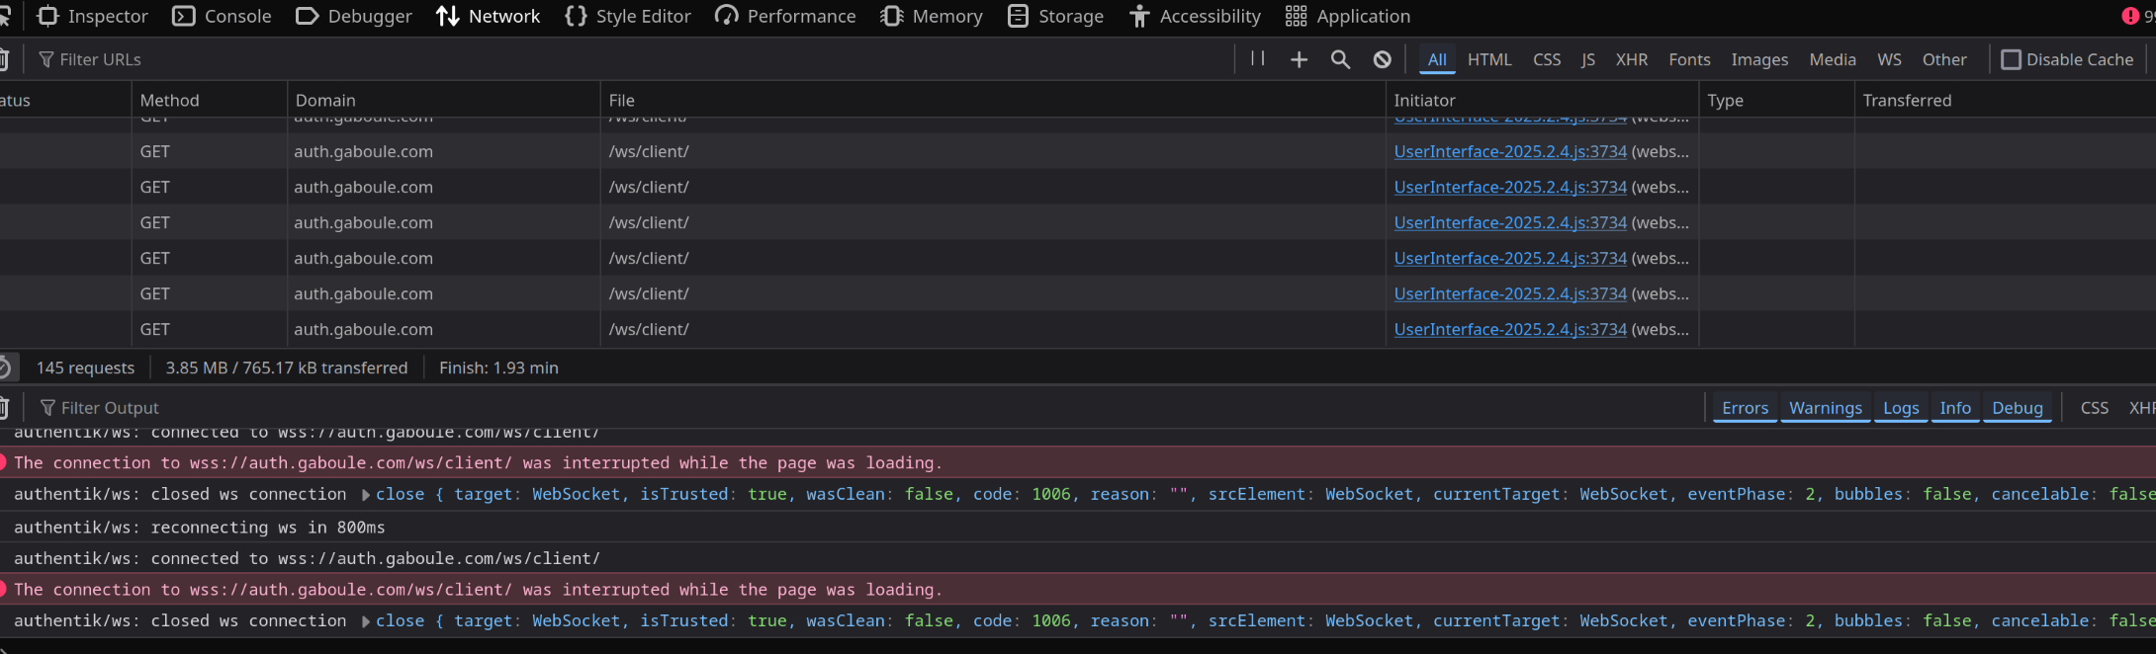Viewport: 2156px width, 654px height.
Task: Click the error count badge icon
Action: tap(2130, 16)
